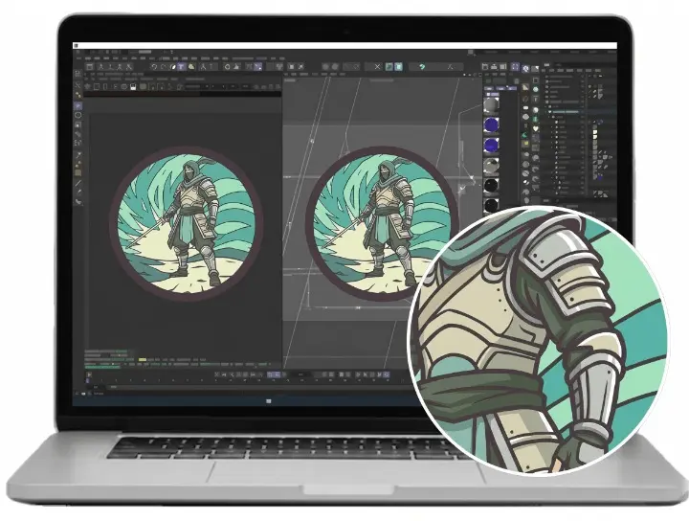Toggle the purple-highlighted snap icon in top toolbar
689x521 pixels.
click(x=258, y=67)
